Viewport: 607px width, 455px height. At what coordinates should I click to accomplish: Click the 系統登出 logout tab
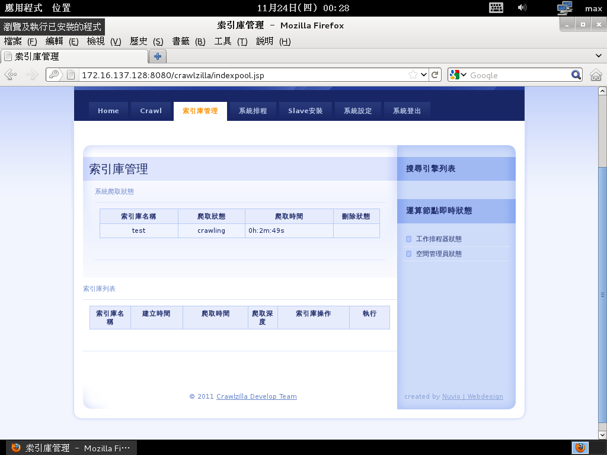[407, 111]
